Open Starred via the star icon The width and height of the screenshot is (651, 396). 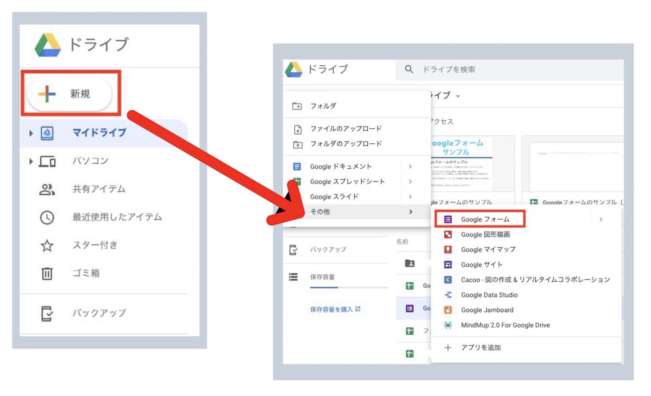coord(47,245)
